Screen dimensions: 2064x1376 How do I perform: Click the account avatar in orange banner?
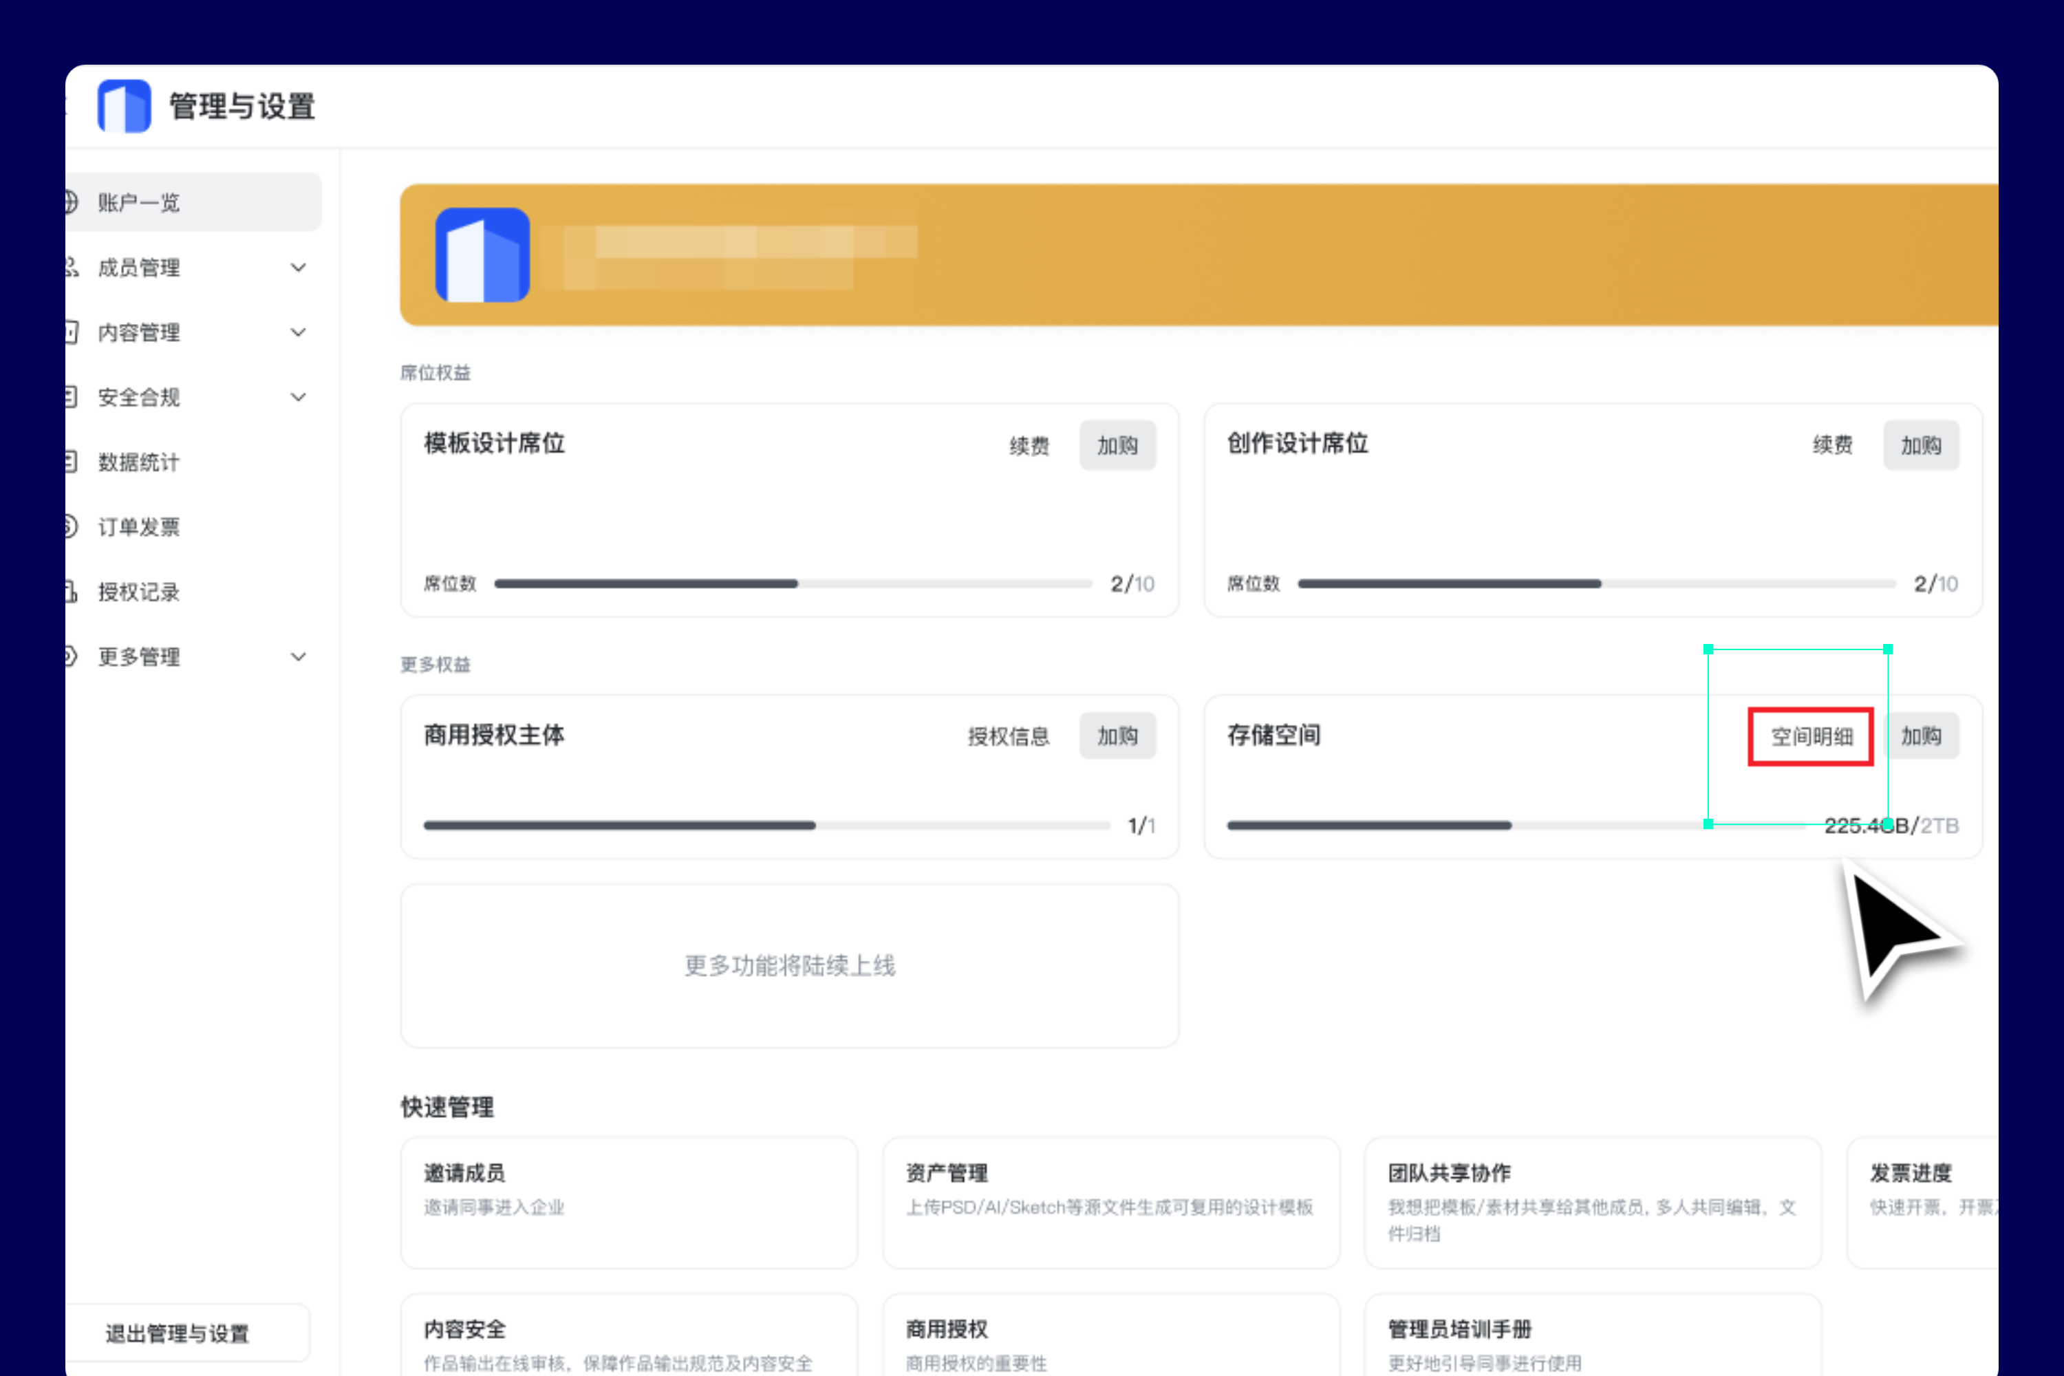[x=482, y=255]
